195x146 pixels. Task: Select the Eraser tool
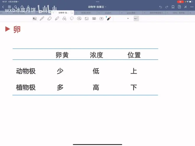(49, 19)
